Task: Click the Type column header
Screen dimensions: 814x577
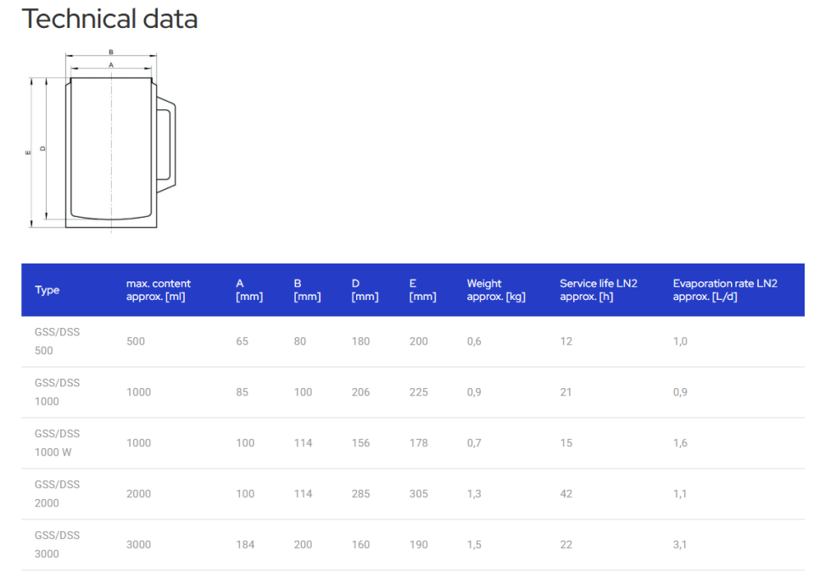Action: point(47,290)
